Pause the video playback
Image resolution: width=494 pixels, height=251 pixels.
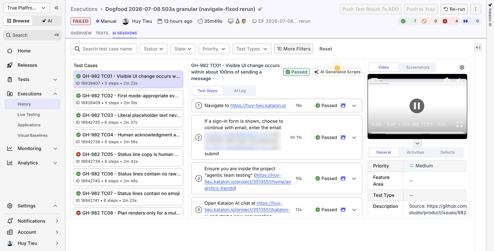tap(417, 106)
